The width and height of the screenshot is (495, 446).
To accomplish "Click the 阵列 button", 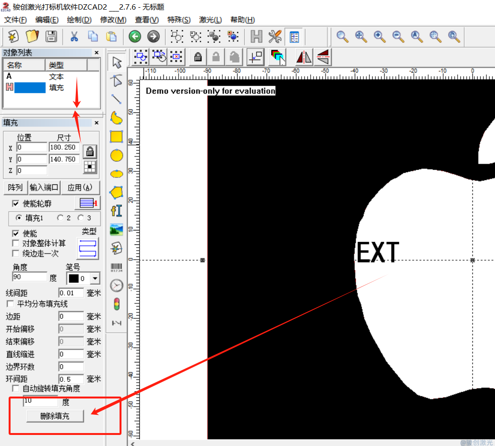I will click(x=15, y=188).
